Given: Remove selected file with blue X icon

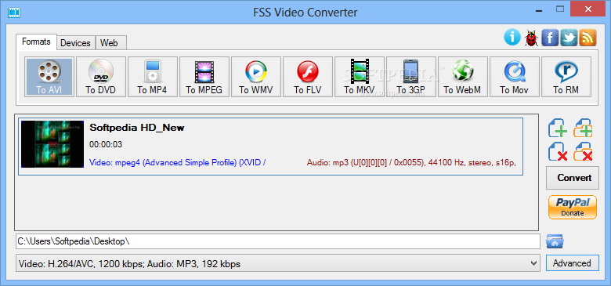Looking at the screenshot, I should point(558,151).
